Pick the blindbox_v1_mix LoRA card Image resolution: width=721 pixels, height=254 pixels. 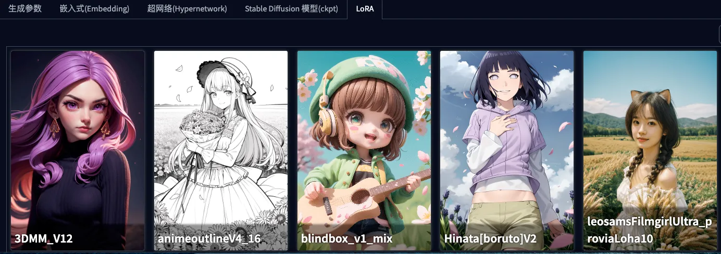coord(364,151)
